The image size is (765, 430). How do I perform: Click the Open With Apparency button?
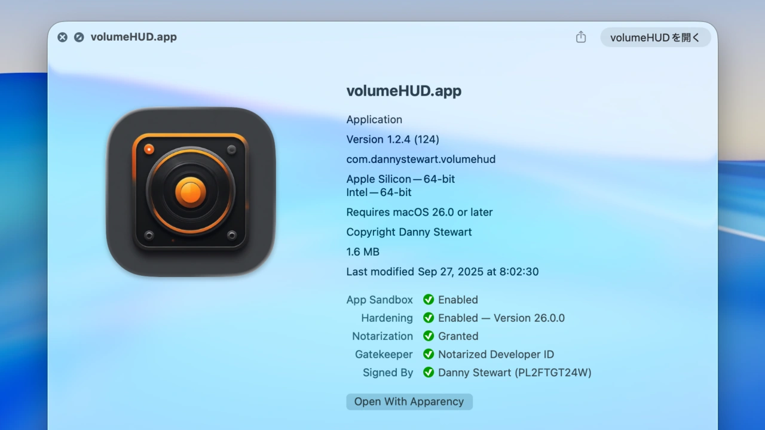[409, 401]
